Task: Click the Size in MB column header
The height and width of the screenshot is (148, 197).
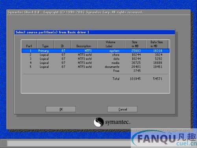Action: pos(135,44)
